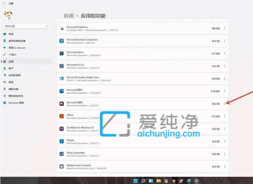Click the 5.54 MB size of Microsoft 照片
253x184 pixels.
point(215,91)
